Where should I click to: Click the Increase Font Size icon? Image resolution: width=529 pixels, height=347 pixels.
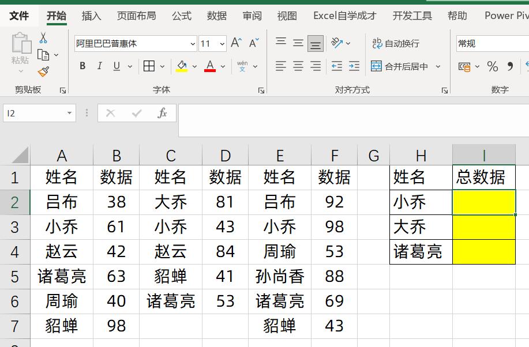click(234, 41)
